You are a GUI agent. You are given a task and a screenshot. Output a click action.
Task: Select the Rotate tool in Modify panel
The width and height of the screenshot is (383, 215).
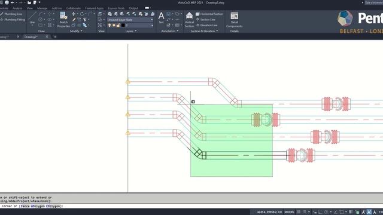(82, 14)
